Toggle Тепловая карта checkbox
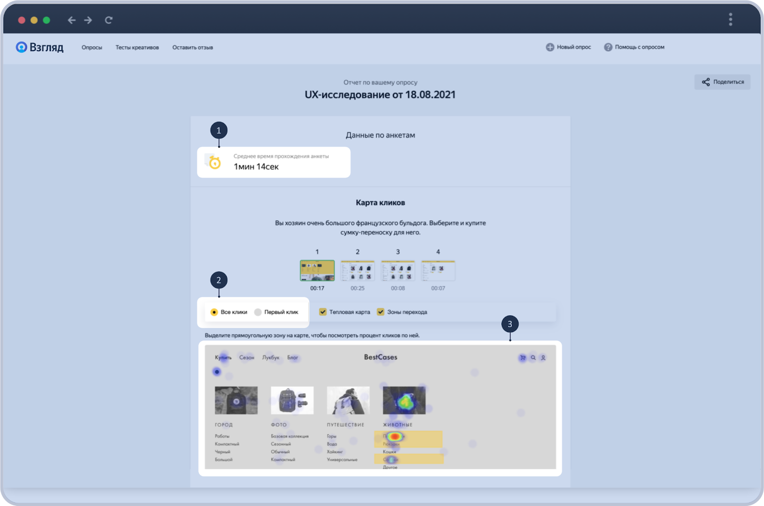Screen dimensions: 764x506 point(323,312)
